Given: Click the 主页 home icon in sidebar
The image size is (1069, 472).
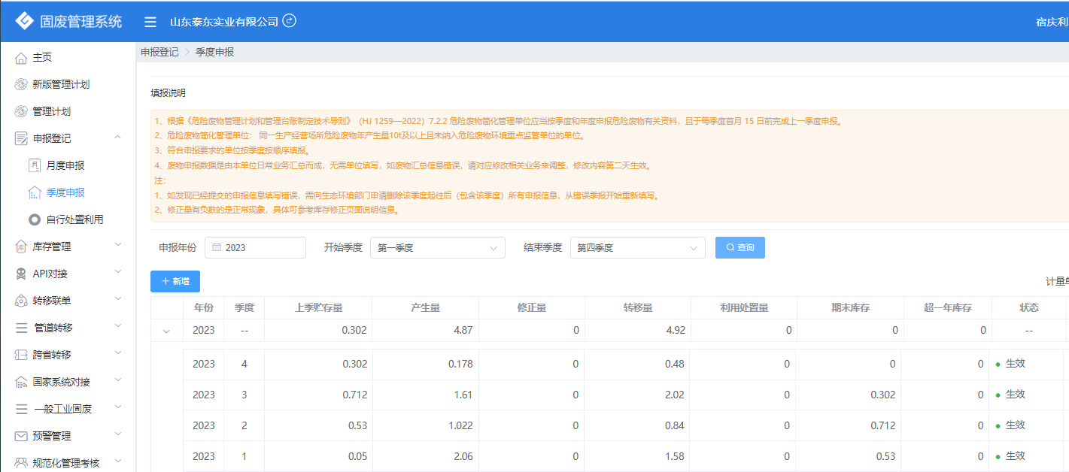Looking at the screenshot, I should tap(21, 58).
